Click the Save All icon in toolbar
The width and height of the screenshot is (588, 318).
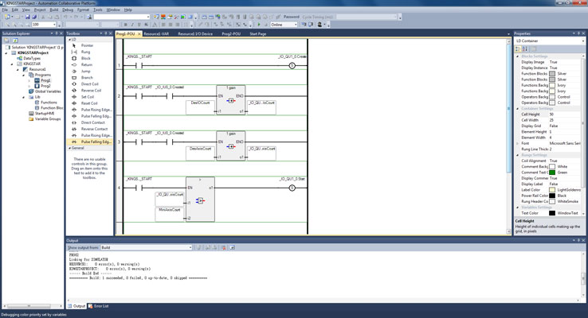[34, 17]
